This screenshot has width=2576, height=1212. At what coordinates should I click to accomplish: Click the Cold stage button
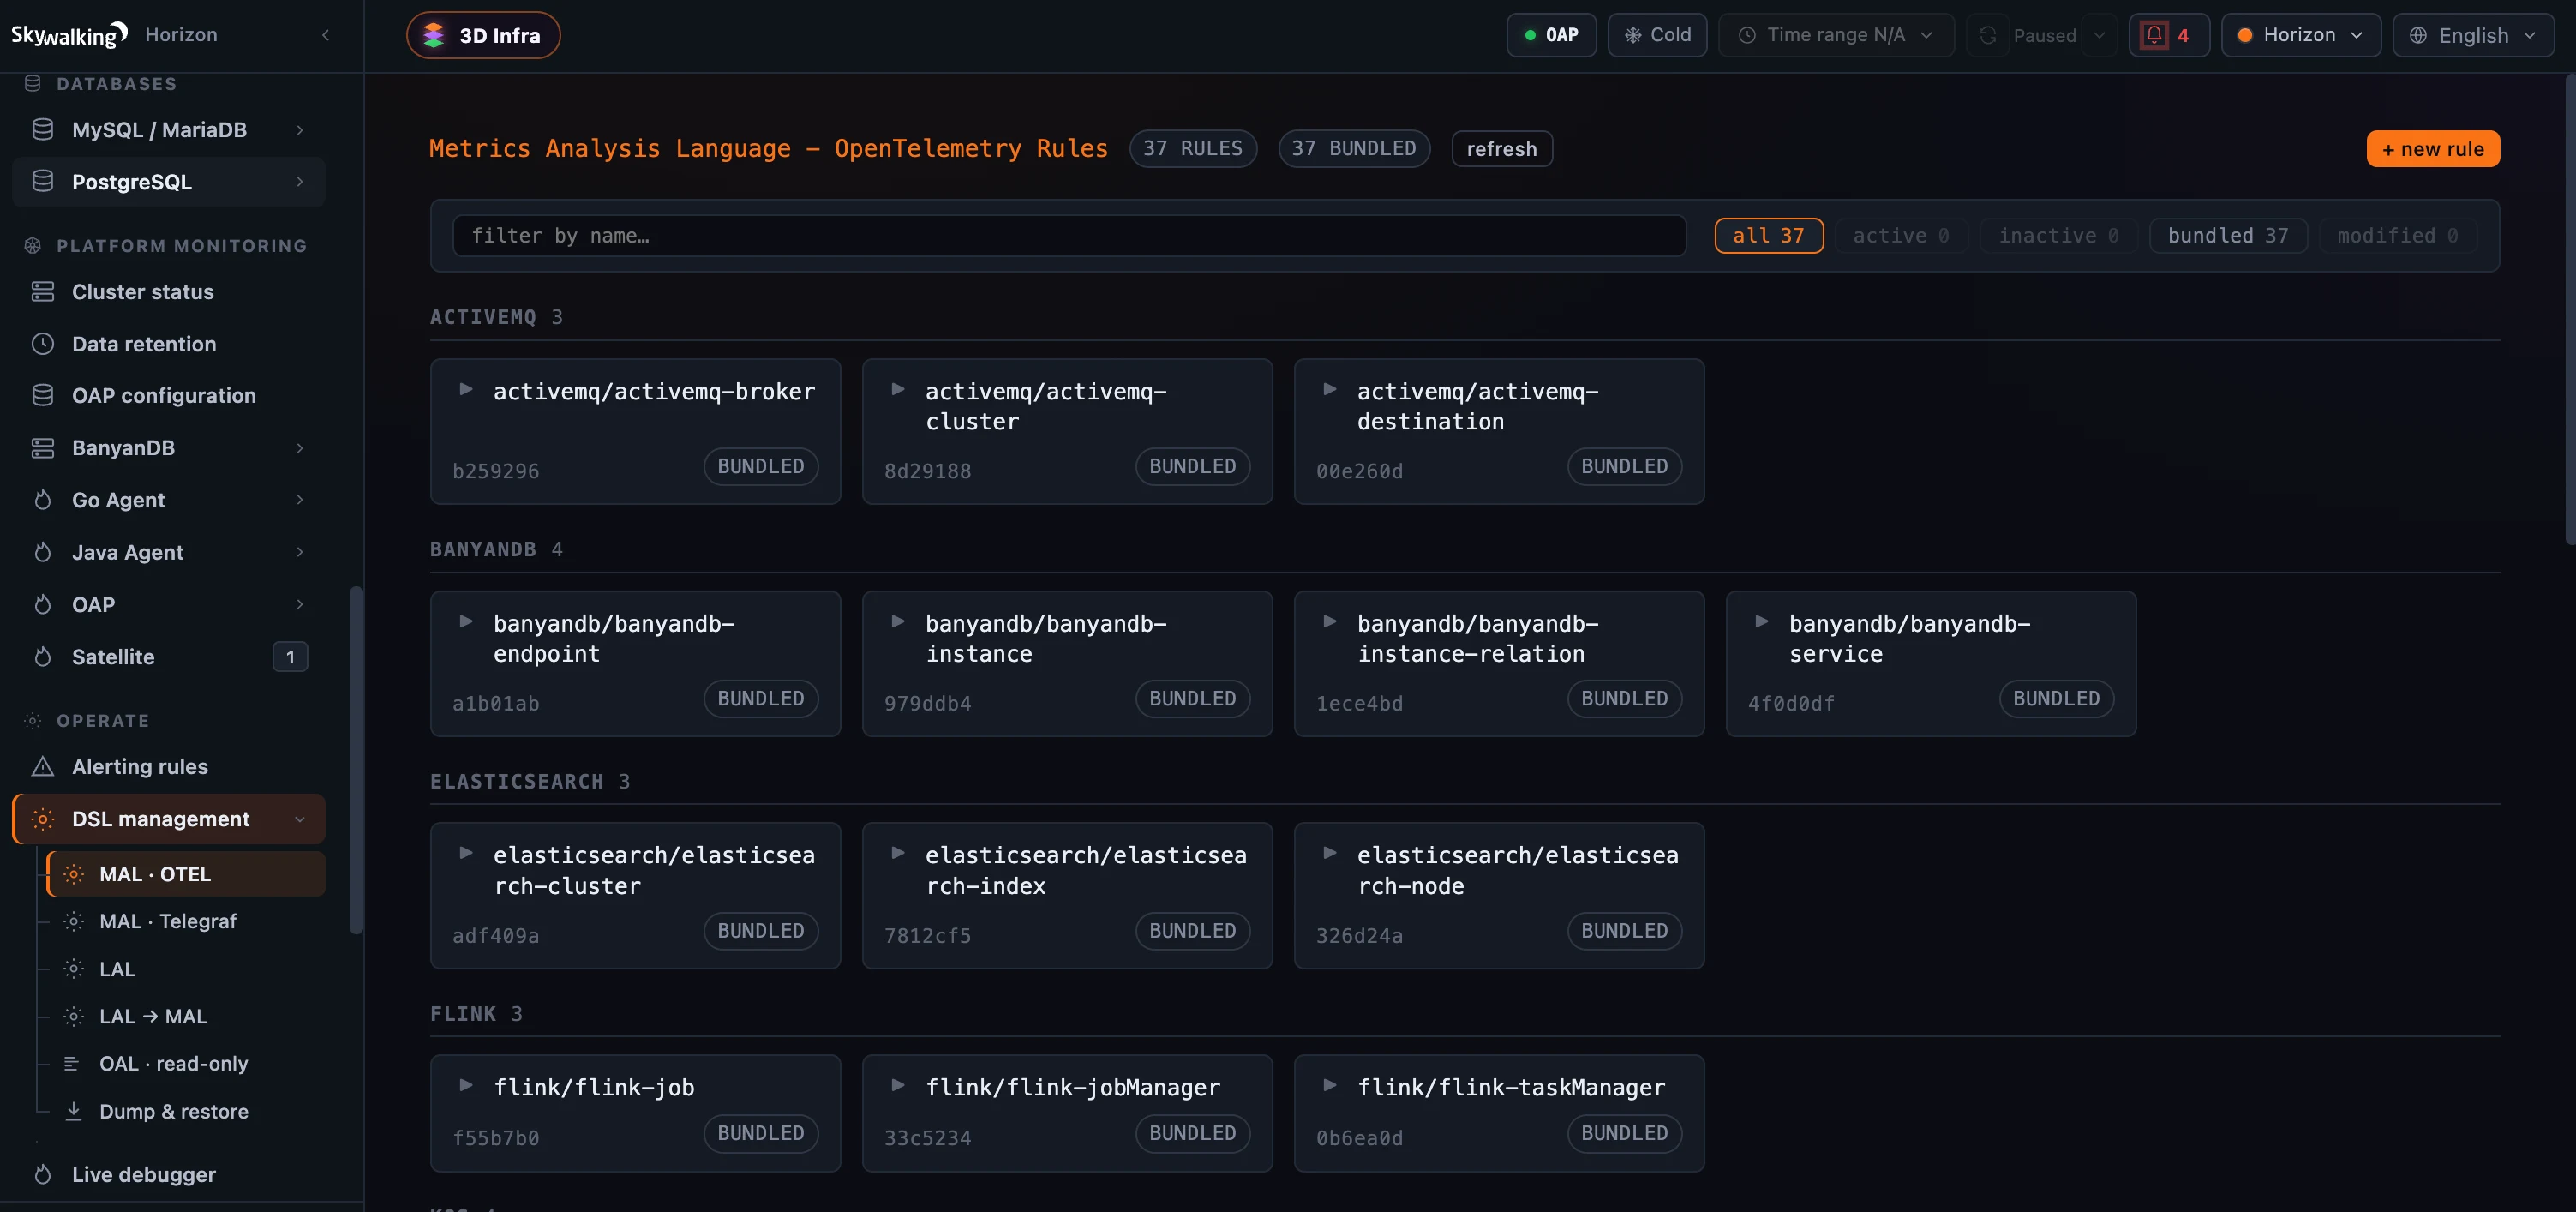click(1657, 35)
